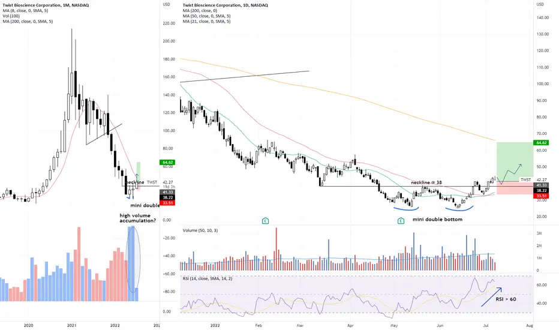Click the Aug label on daily time axis
Screen dimensions: 559x330
pyautogui.click(x=530, y=325)
